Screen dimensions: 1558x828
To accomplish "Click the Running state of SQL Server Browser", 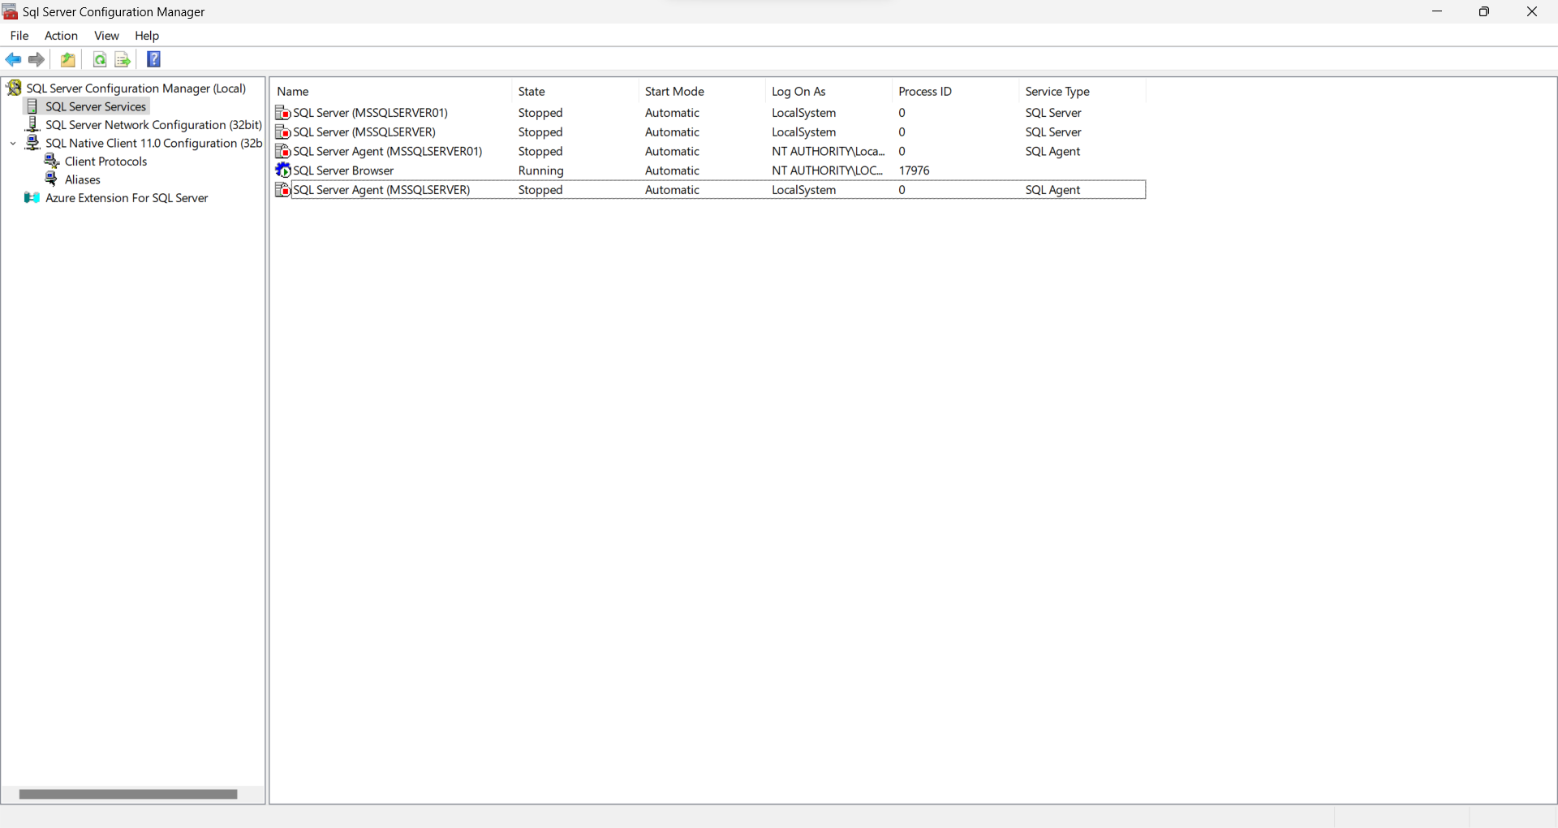I will pos(541,170).
